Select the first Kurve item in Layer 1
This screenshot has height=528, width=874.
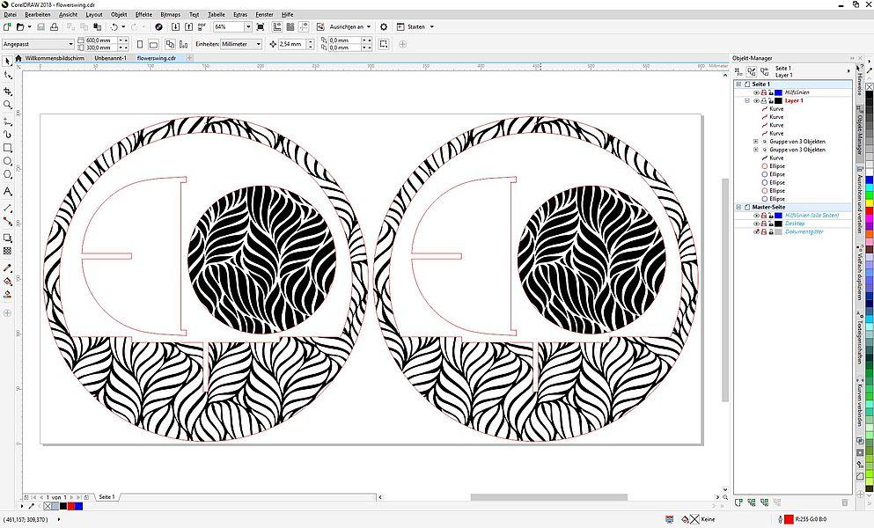click(777, 109)
